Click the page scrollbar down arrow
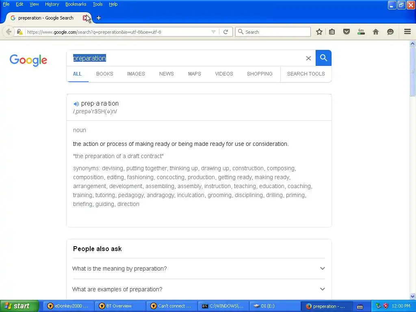 point(413,296)
